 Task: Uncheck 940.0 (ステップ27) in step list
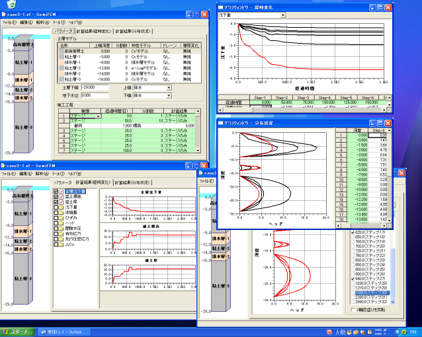click(x=353, y=279)
